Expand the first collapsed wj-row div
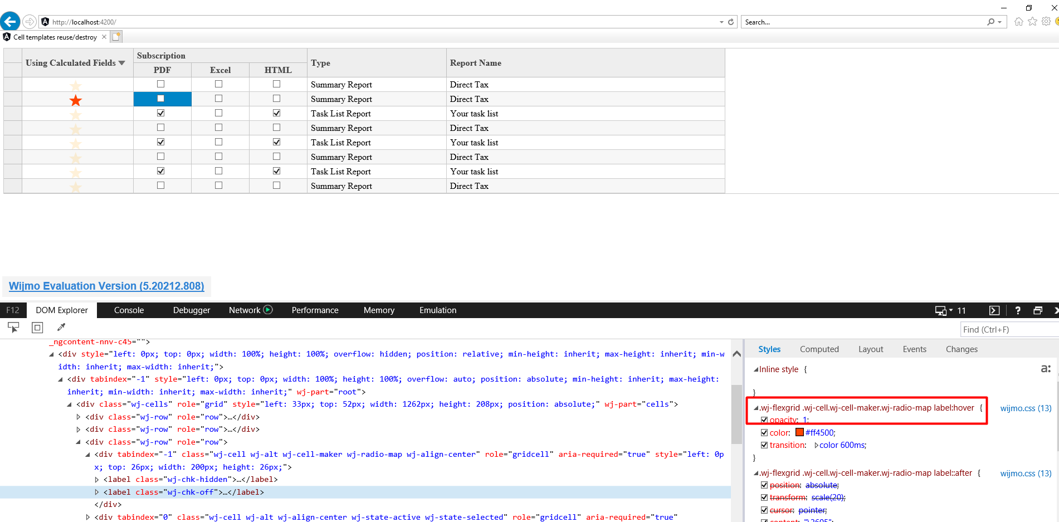1059x522 pixels. (x=79, y=417)
